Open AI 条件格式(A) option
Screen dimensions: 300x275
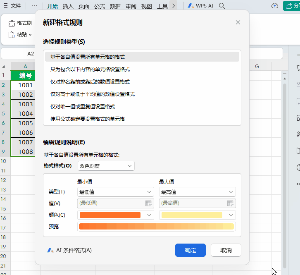69,250
